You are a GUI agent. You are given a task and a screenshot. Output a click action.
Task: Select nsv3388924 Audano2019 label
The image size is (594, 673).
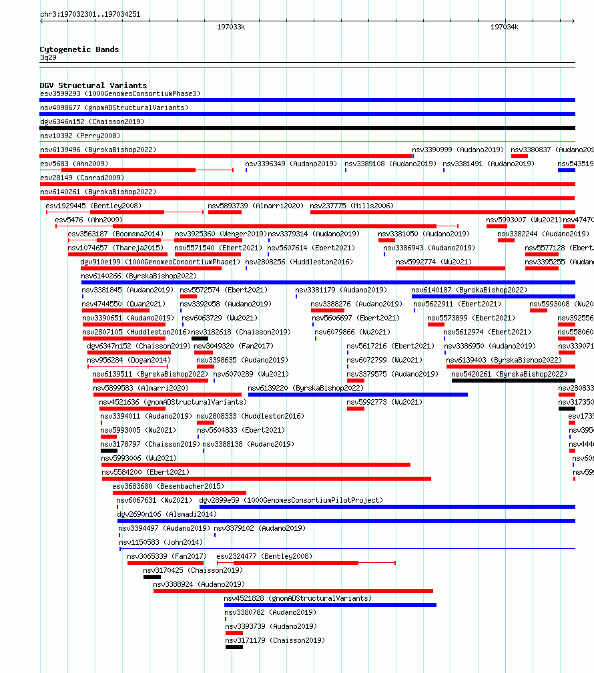tap(199, 584)
